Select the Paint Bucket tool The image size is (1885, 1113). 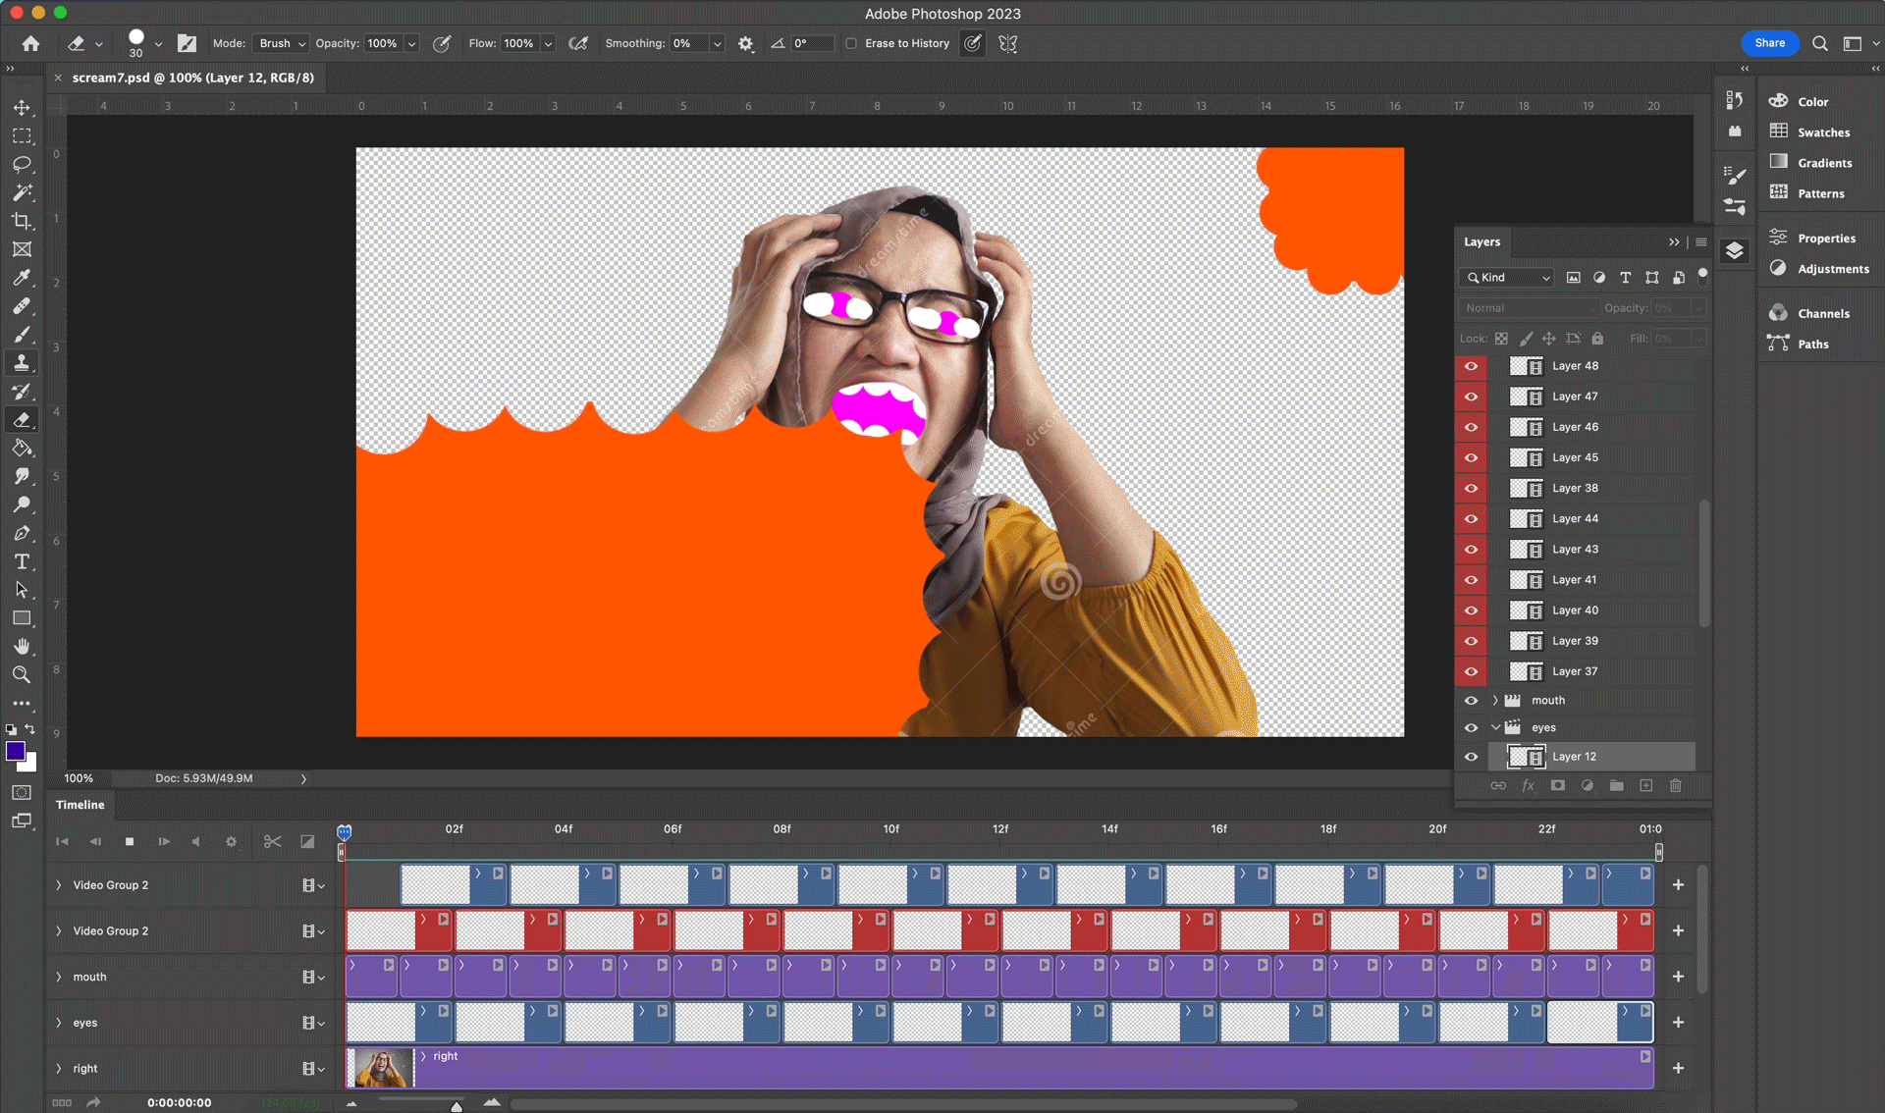pos(22,449)
